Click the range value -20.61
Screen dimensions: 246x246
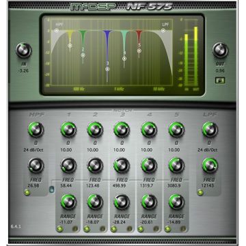tap(147, 221)
